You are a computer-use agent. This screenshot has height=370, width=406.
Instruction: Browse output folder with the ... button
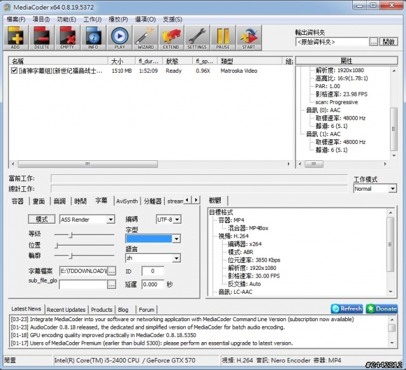coord(374,42)
